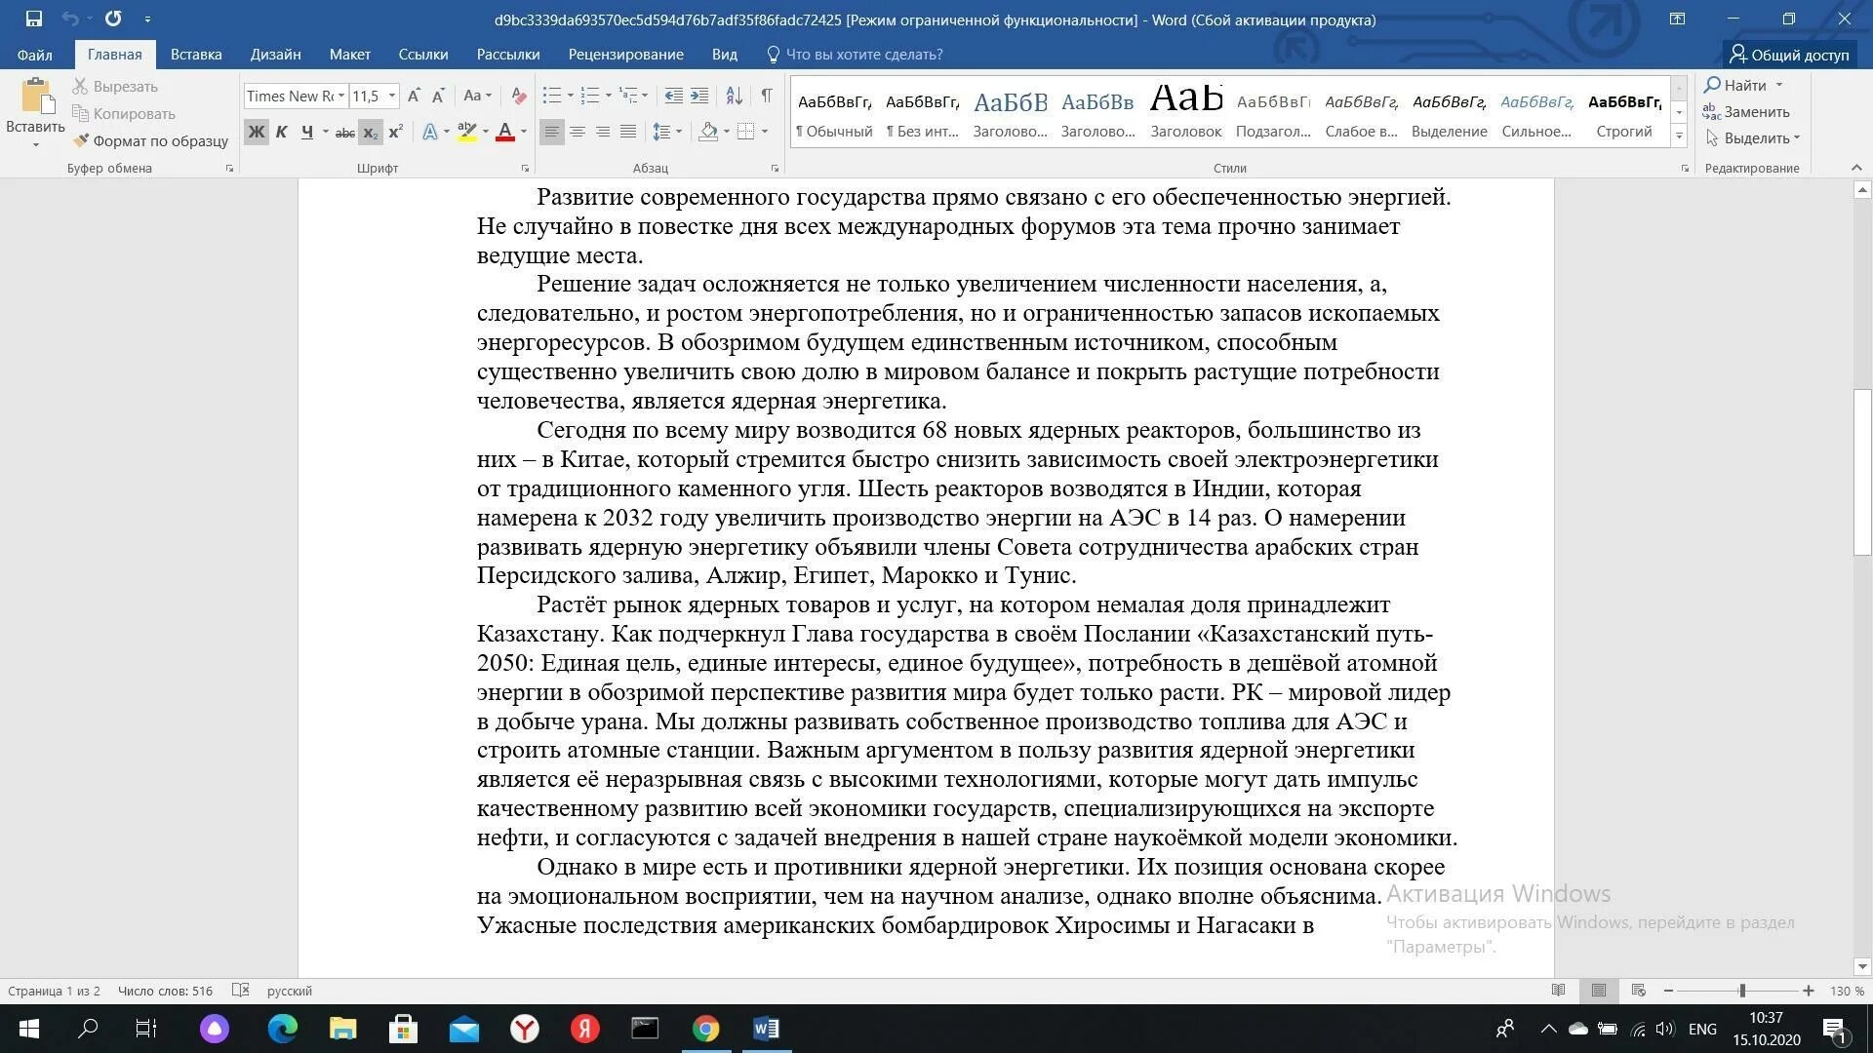1873x1053 pixels.
Task: Click the Заменить button
Action: 1746,112
